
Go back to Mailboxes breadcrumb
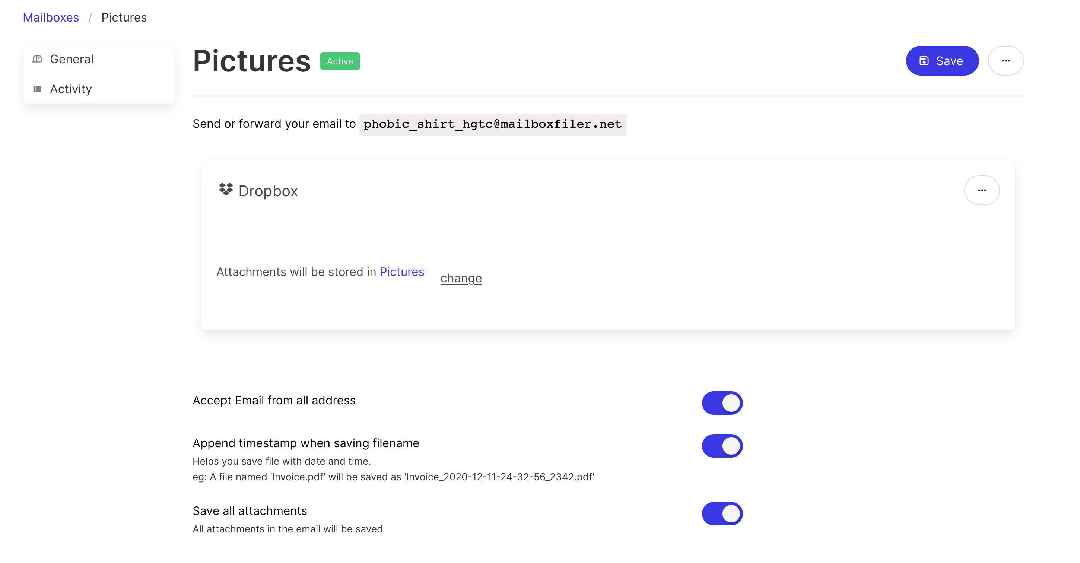(51, 17)
